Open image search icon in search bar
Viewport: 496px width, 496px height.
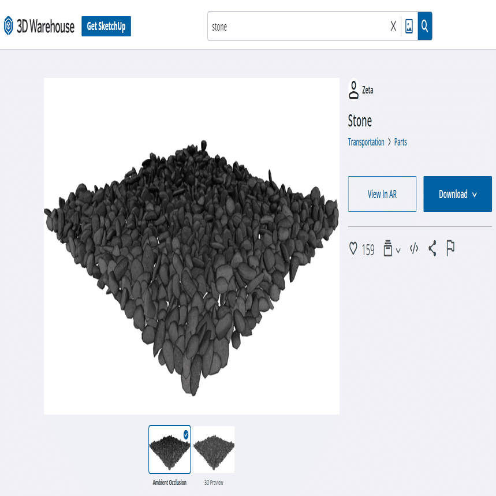click(x=409, y=26)
